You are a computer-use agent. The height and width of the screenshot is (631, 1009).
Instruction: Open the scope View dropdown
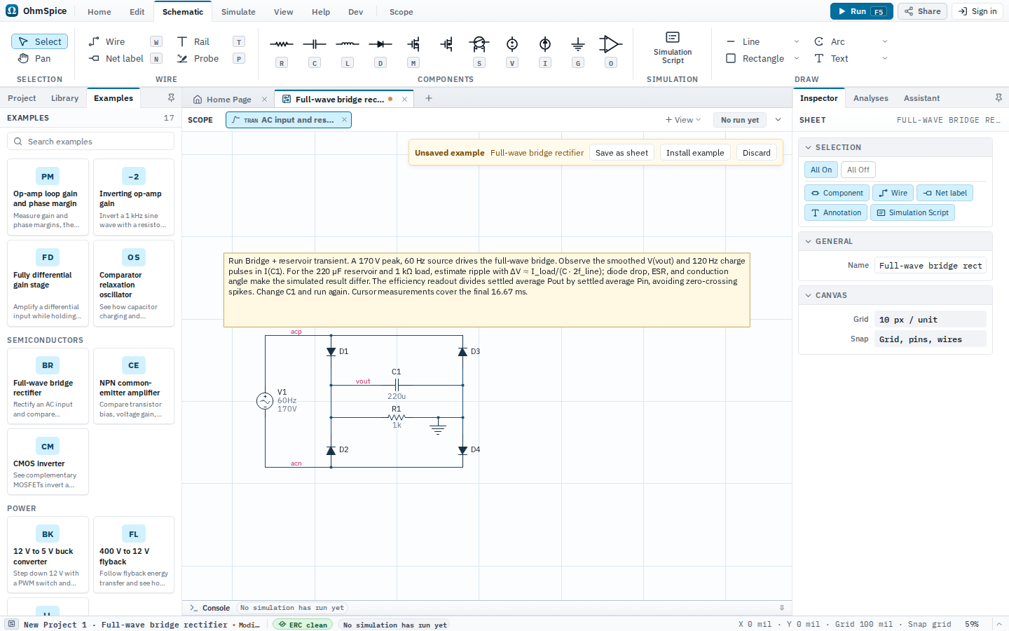pos(683,120)
